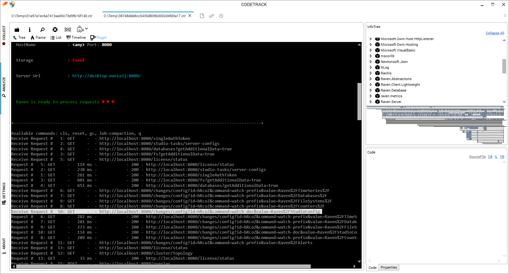Expand the mscorlib node
Image resolution: width=509 pixels, height=274 pixels.
[371, 56]
